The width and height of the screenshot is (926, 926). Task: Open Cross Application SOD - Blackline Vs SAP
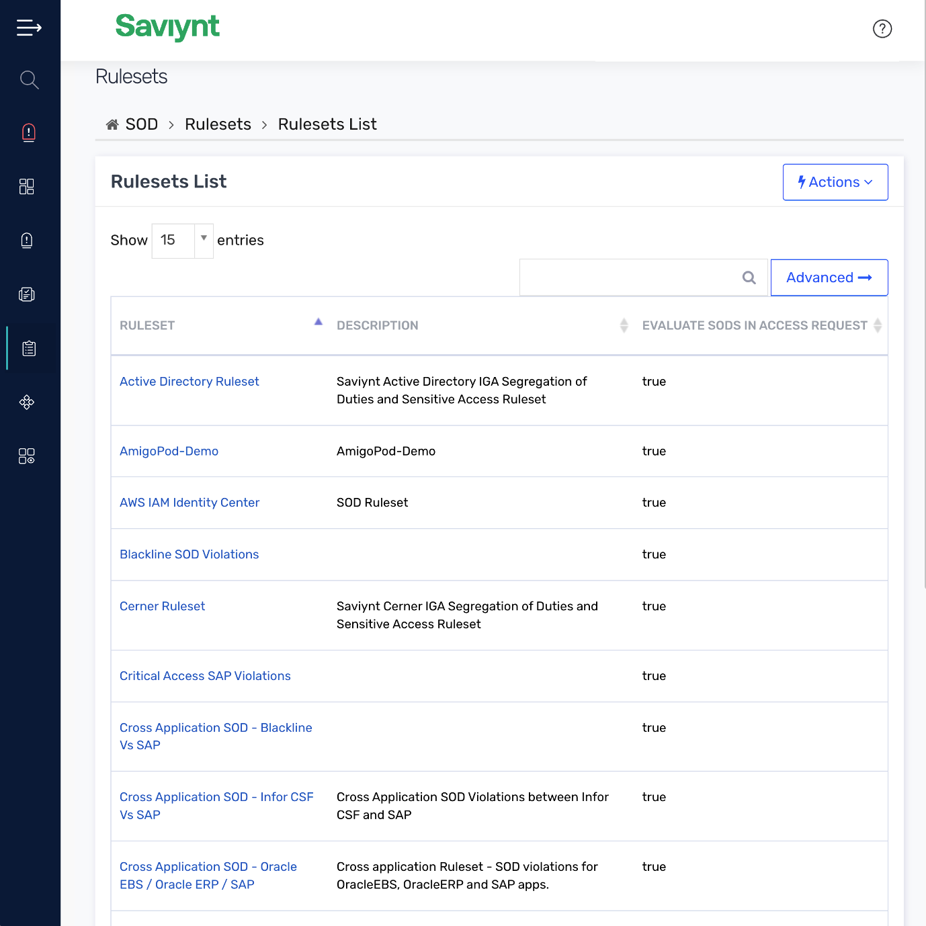click(216, 736)
